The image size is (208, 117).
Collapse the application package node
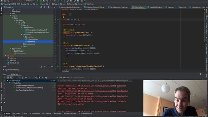21,28
